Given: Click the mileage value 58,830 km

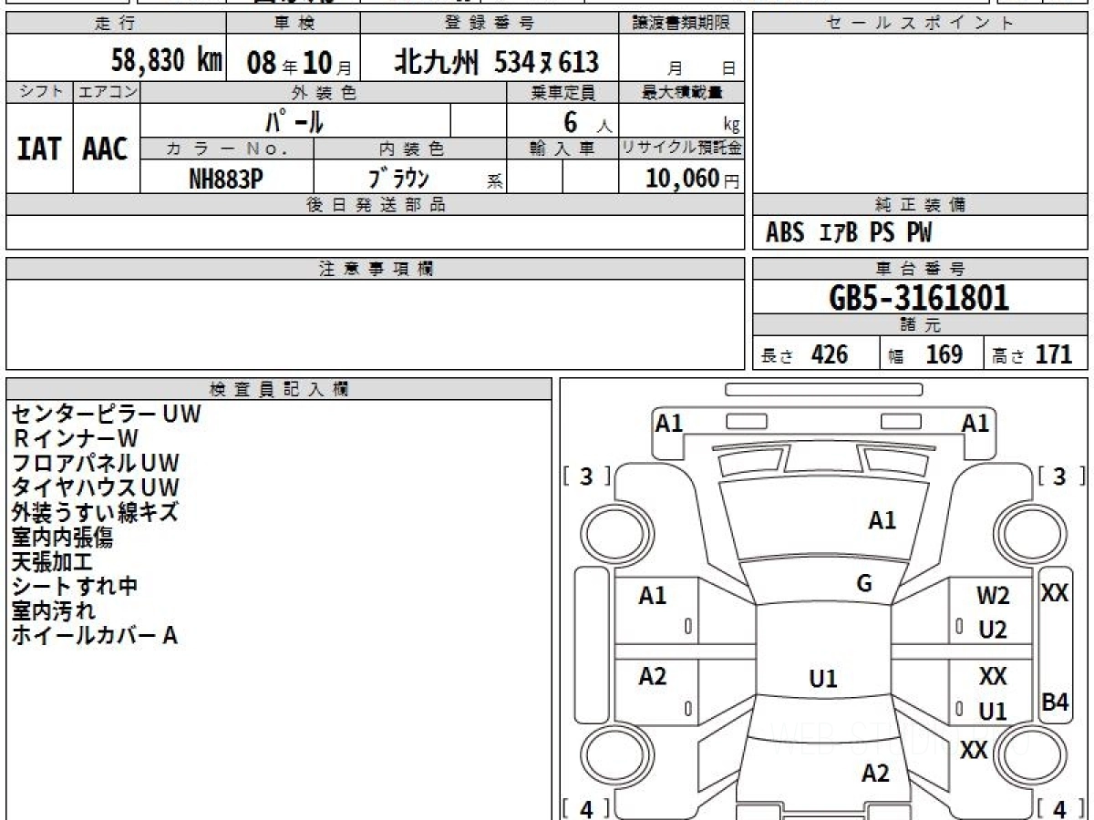Looking at the screenshot, I should click(x=167, y=61).
